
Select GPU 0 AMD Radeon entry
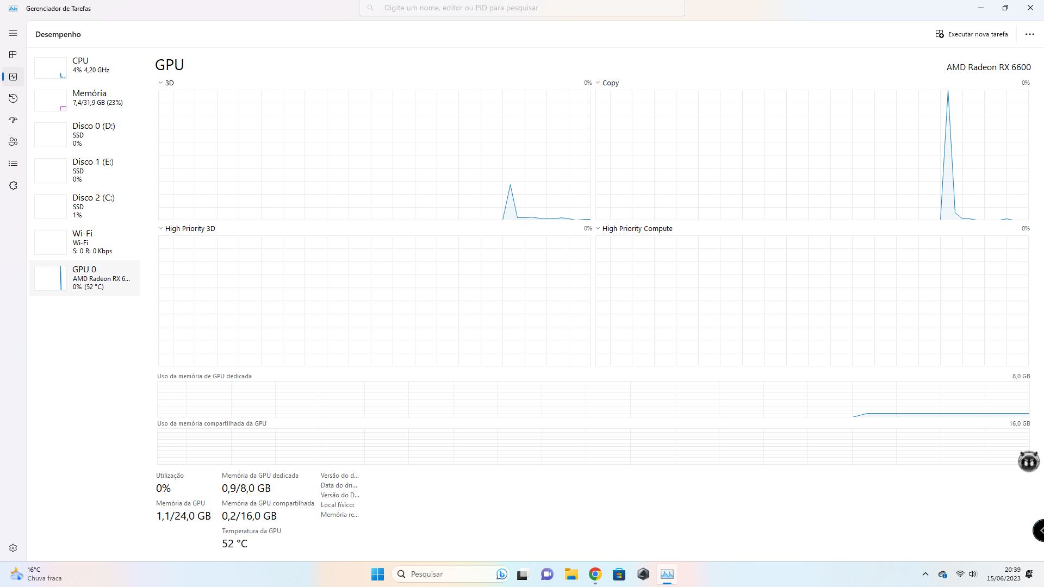click(84, 278)
